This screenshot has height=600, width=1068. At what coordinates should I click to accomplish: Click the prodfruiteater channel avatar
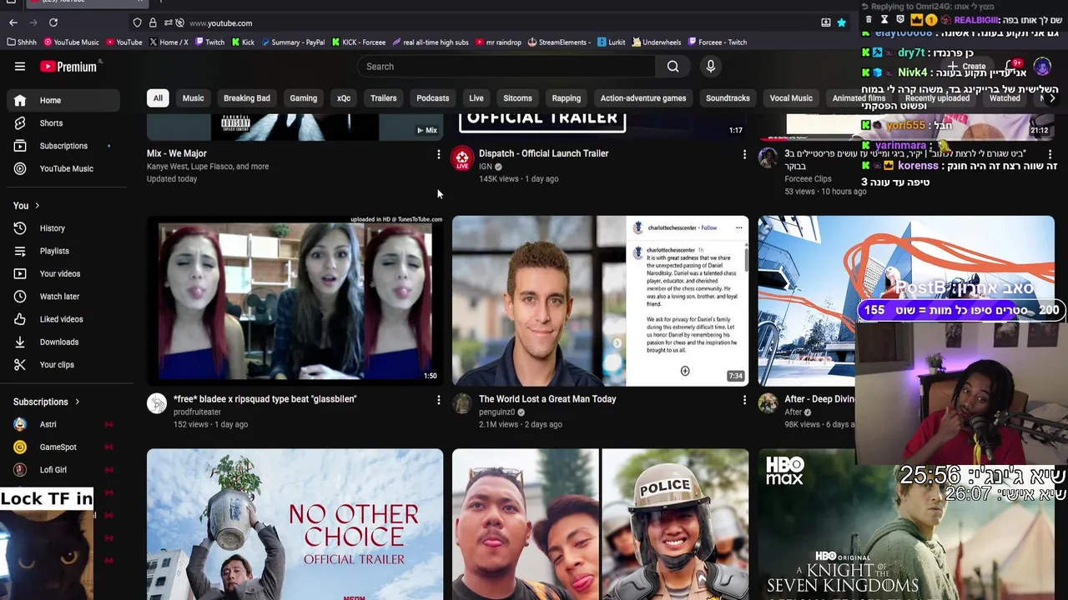point(157,404)
